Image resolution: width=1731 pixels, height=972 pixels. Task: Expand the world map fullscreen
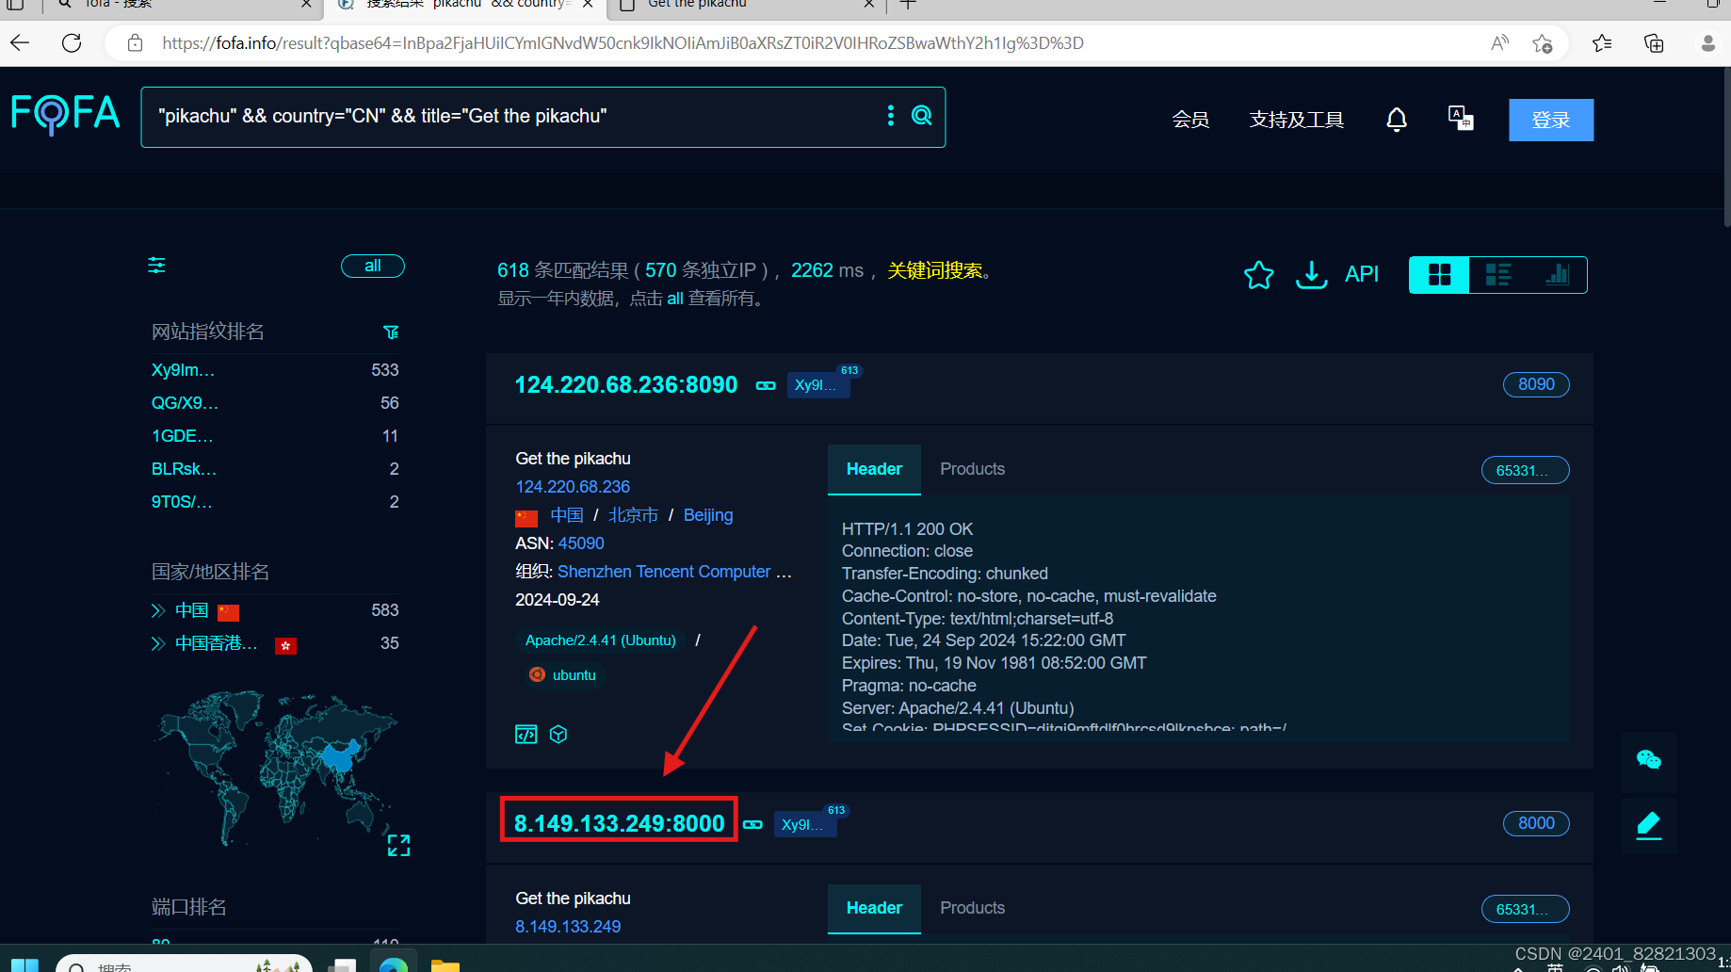click(x=398, y=845)
